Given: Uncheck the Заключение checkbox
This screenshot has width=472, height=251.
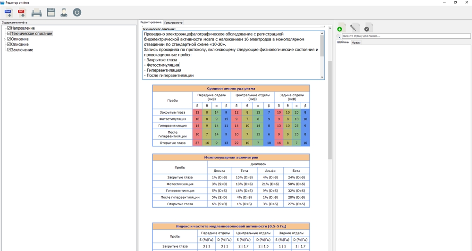Looking at the screenshot, I should tap(9, 50).
